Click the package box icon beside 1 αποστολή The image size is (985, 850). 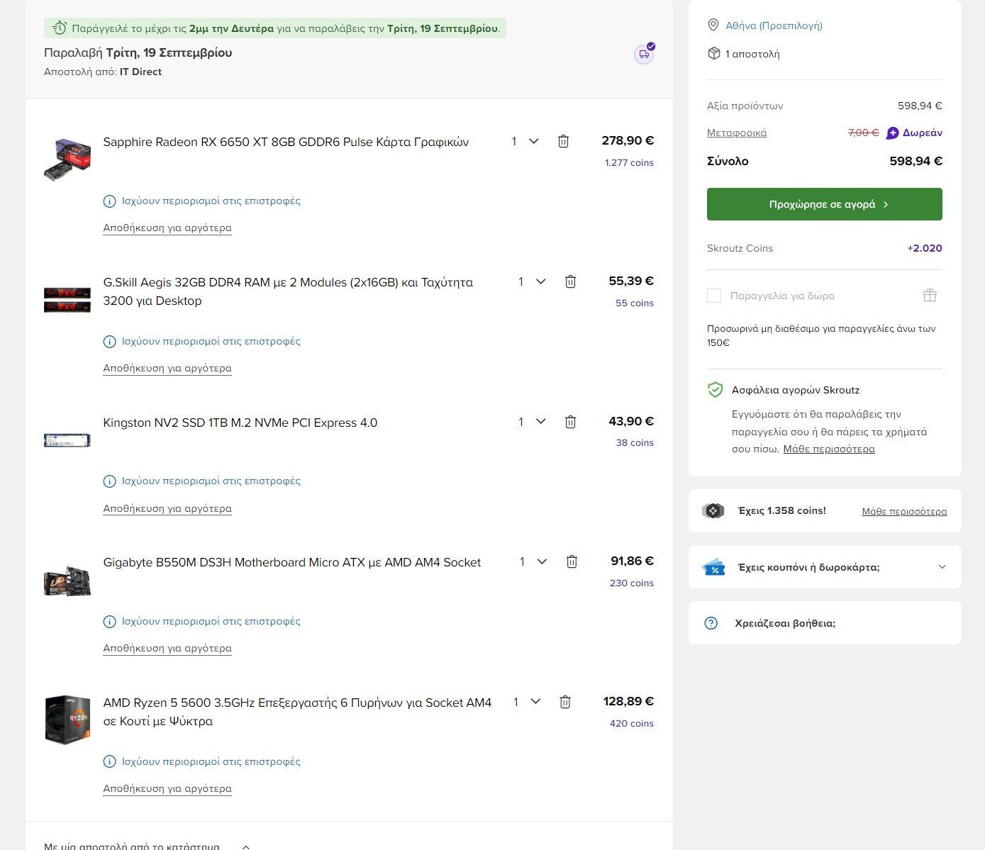[714, 53]
